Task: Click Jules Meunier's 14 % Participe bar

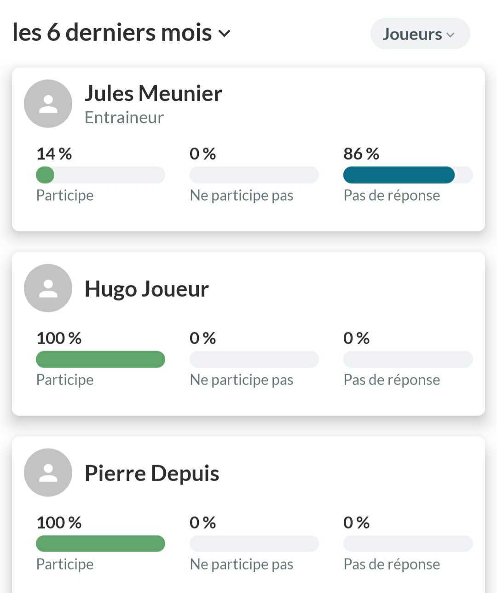Action: coord(100,175)
